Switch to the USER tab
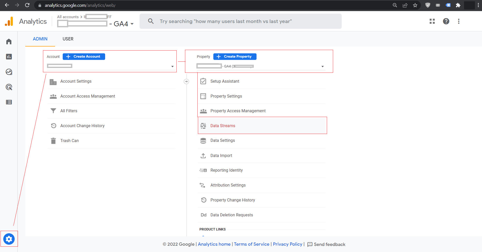 click(68, 39)
